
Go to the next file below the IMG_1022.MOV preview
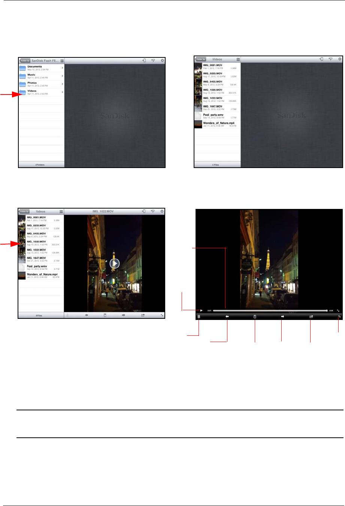click(x=123, y=315)
